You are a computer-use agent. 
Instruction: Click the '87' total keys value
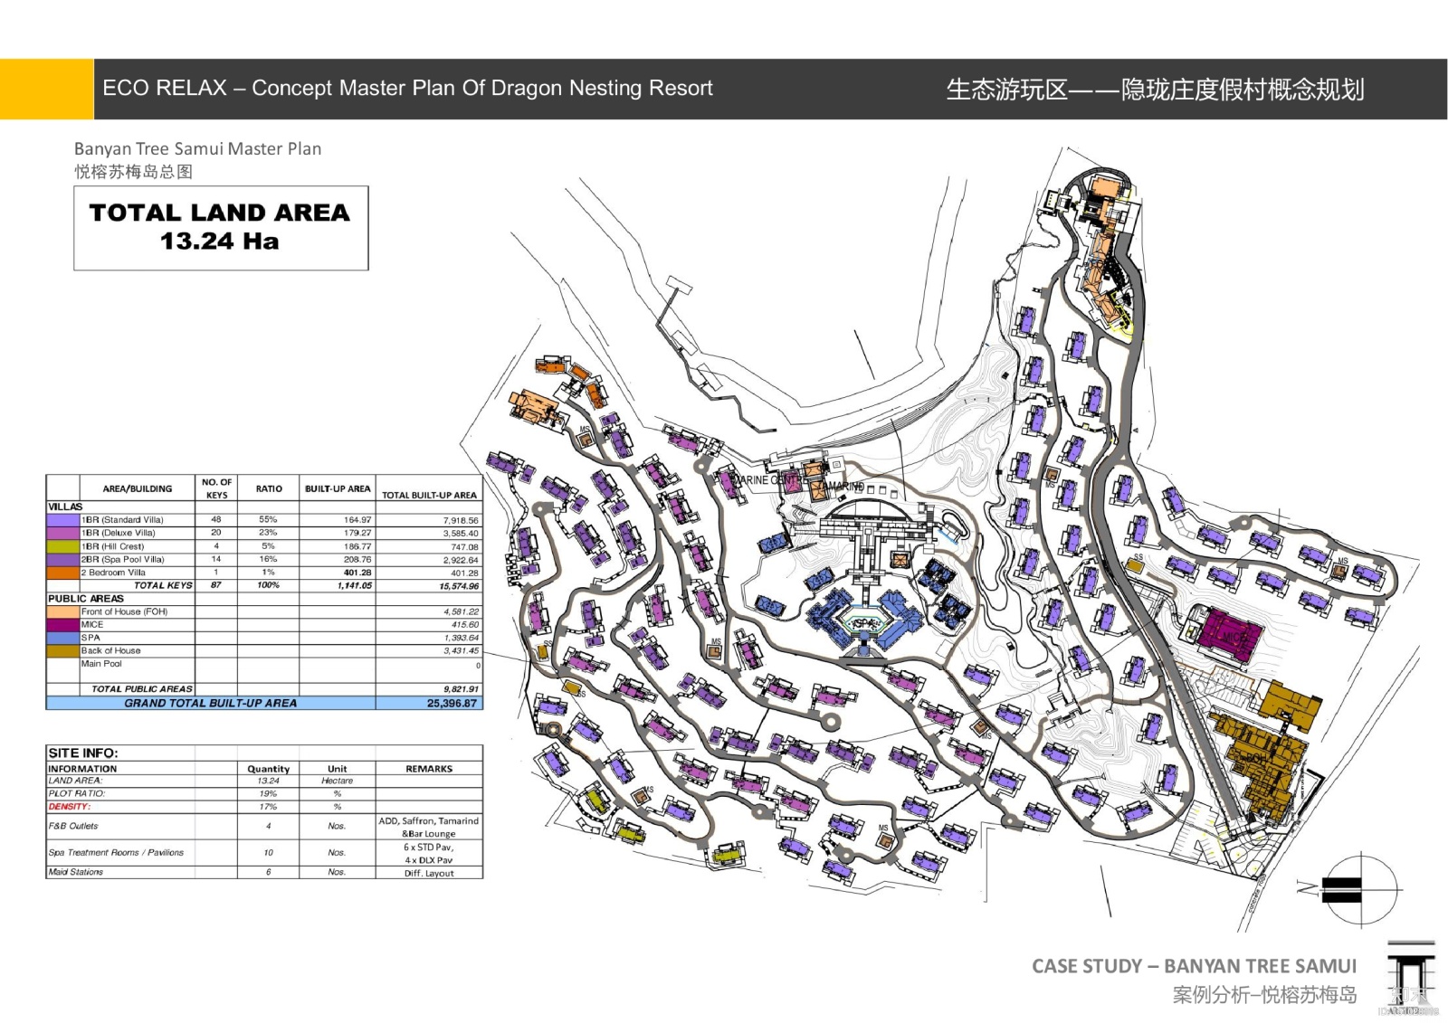pos(216,585)
